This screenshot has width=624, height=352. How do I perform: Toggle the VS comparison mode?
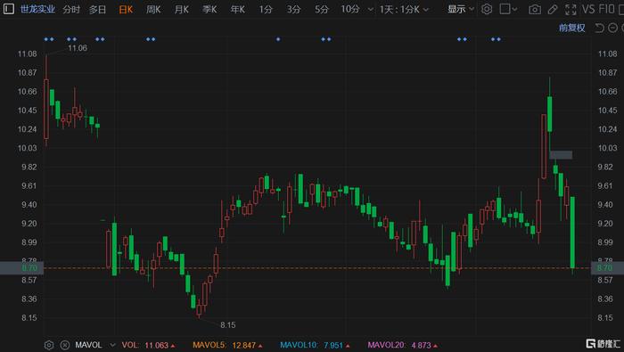click(x=588, y=9)
